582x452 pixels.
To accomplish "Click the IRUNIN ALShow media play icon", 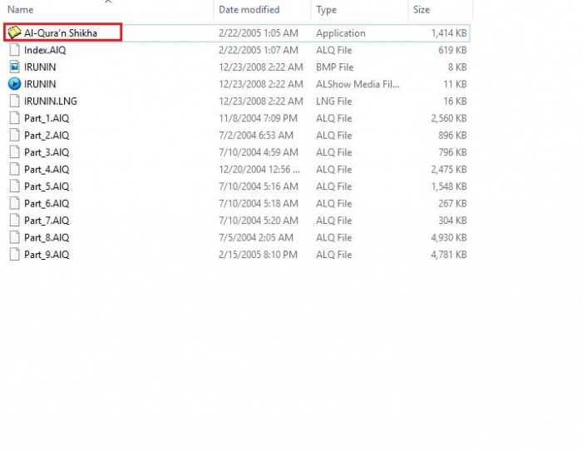I will click(14, 84).
